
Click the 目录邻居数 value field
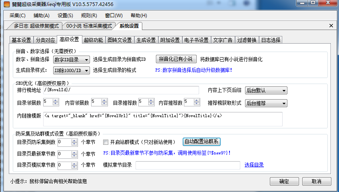[48, 102]
